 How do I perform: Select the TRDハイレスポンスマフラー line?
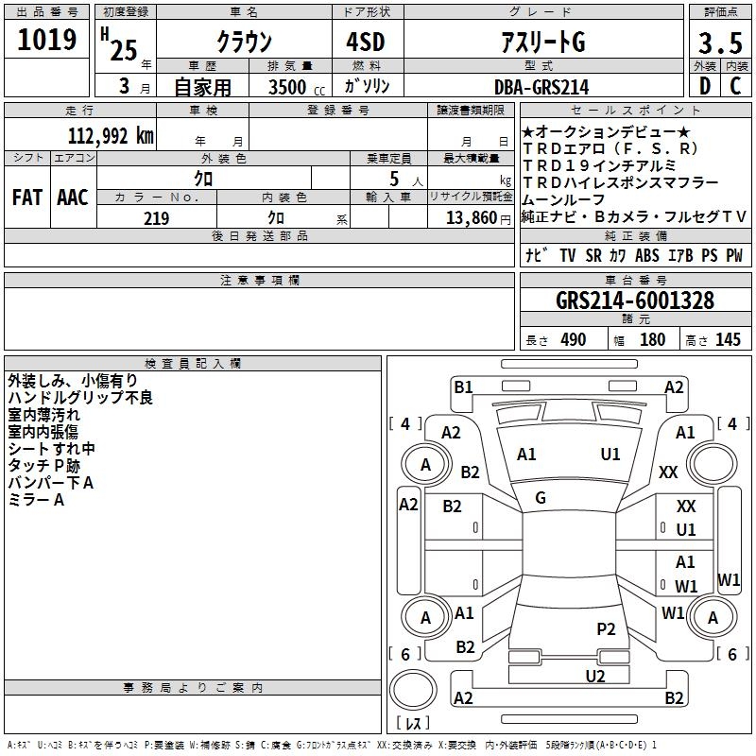[621, 182]
